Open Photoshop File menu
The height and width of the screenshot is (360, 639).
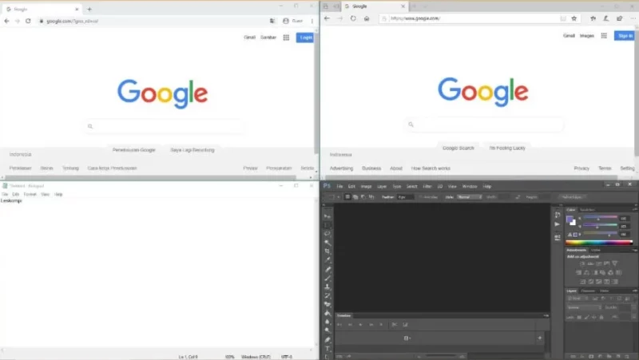click(339, 187)
